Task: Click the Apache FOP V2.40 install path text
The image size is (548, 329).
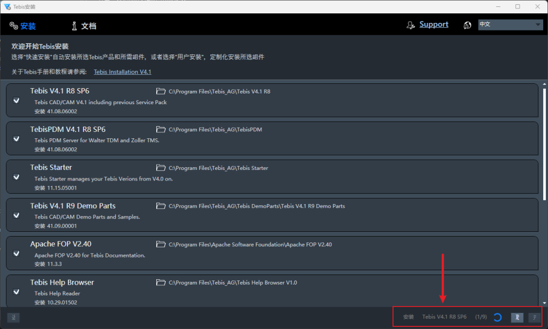Action: tap(250, 245)
